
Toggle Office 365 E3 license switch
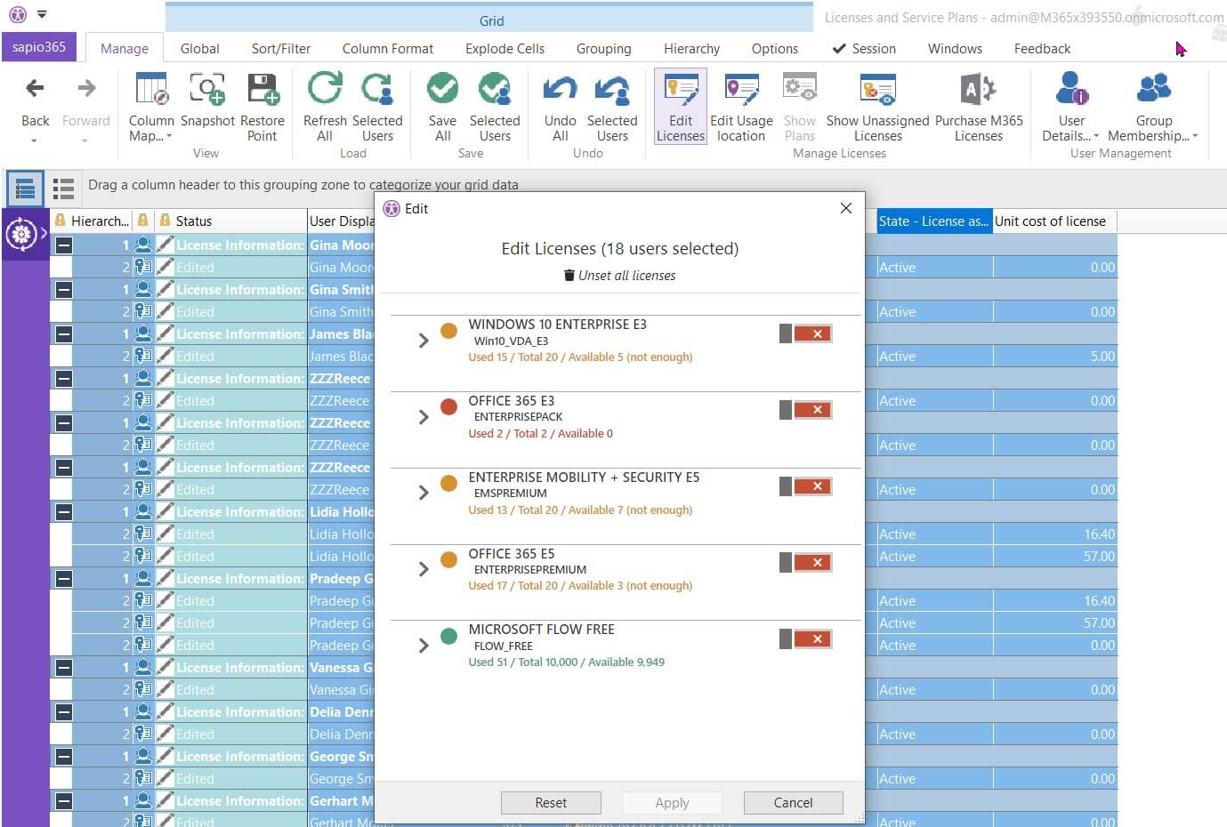[806, 410]
